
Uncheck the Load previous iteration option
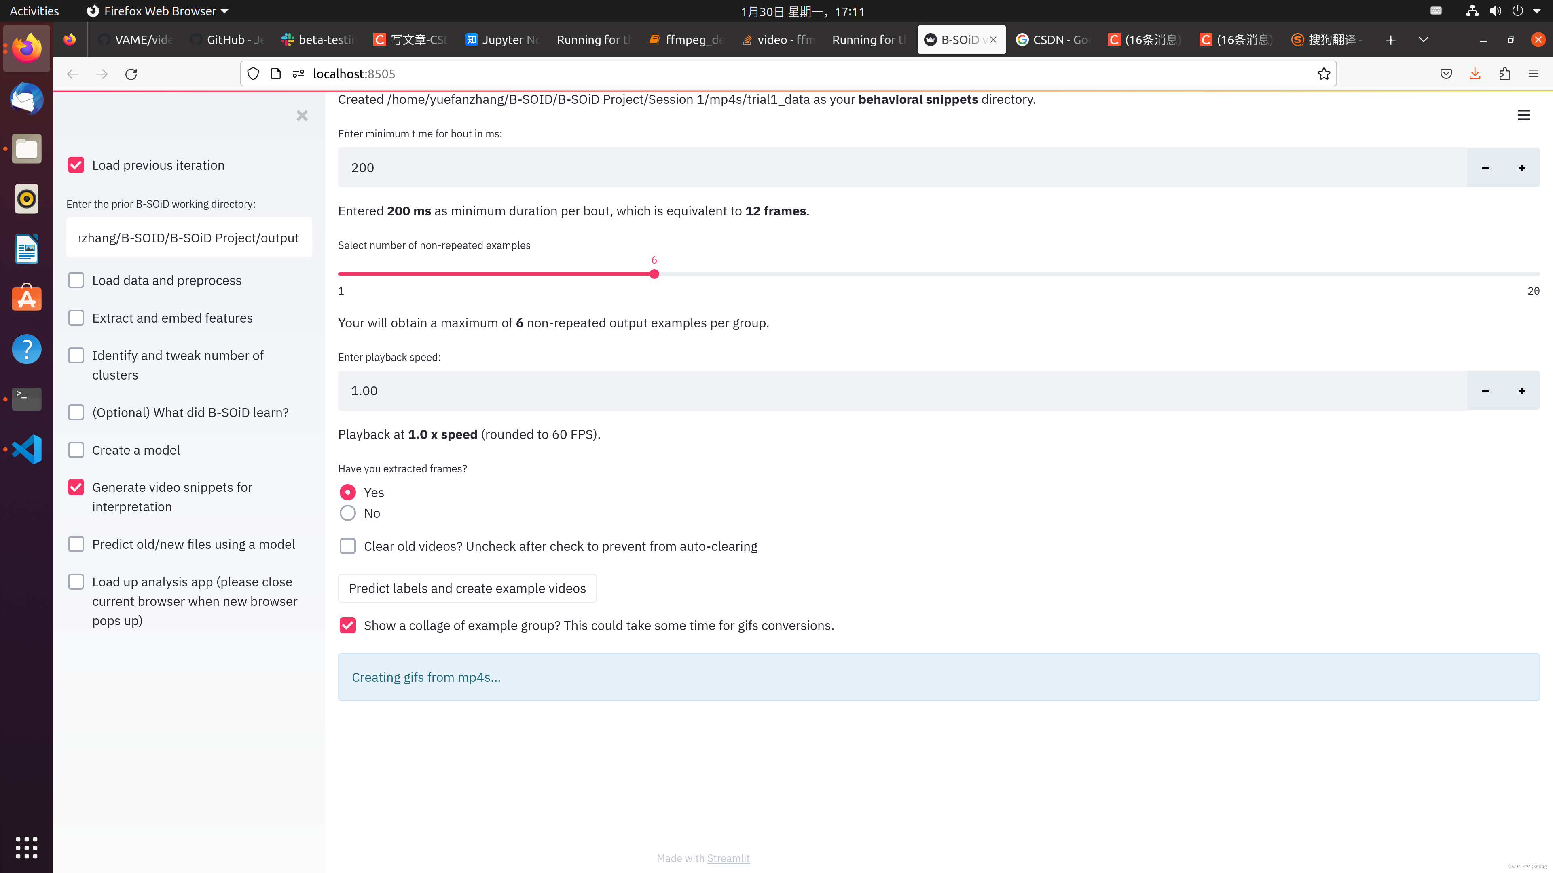[x=76, y=164]
